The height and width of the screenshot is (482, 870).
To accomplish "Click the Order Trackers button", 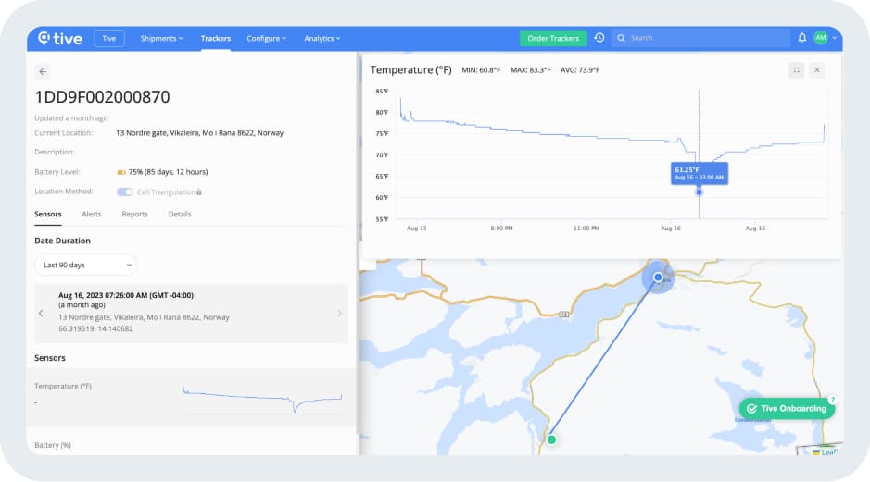I will pos(553,38).
